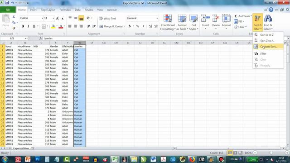Viewport: 290px width, 163px height.
Task: Toggle Underline formatting
Action: (34, 26)
